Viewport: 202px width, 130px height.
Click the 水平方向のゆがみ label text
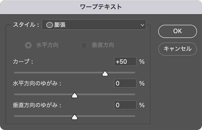point(37,83)
